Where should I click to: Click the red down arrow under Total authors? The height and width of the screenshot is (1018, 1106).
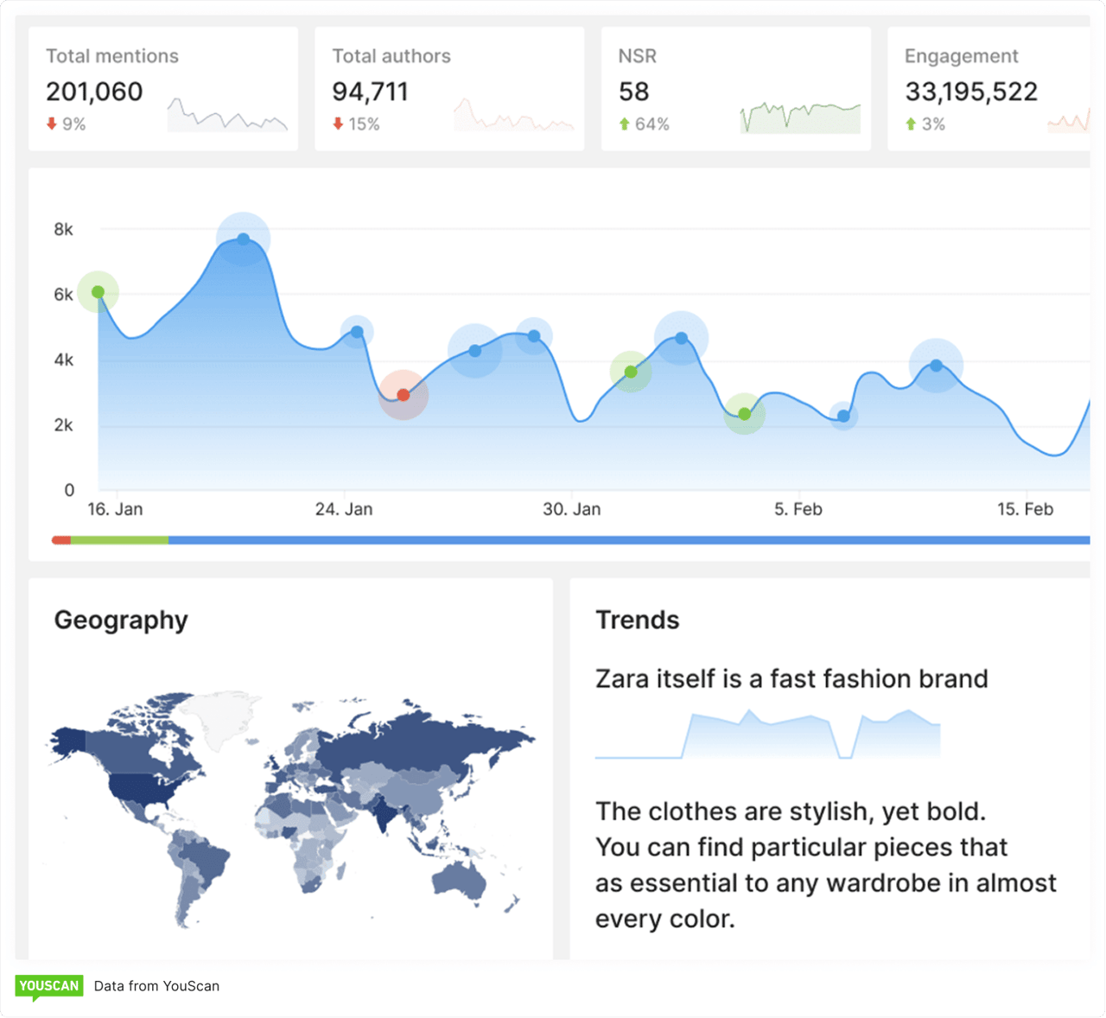[x=338, y=124]
